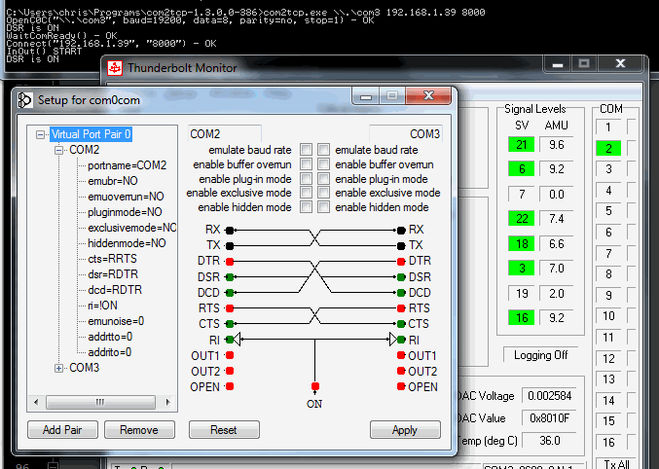
Task: Click the COM2 RI pin
Action: (x=230, y=340)
